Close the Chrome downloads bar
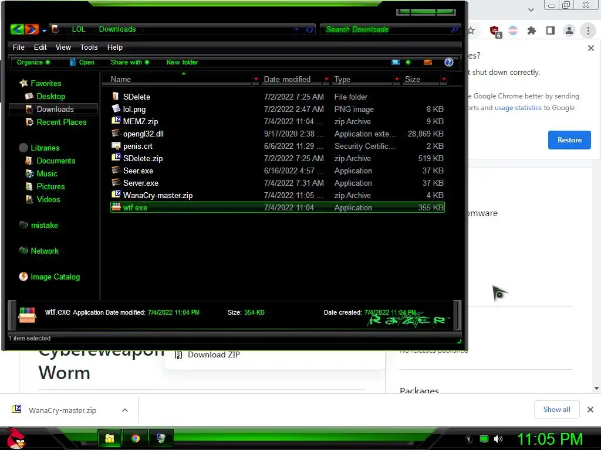This screenshot has height=450, width=601. [x=590, y=410]
